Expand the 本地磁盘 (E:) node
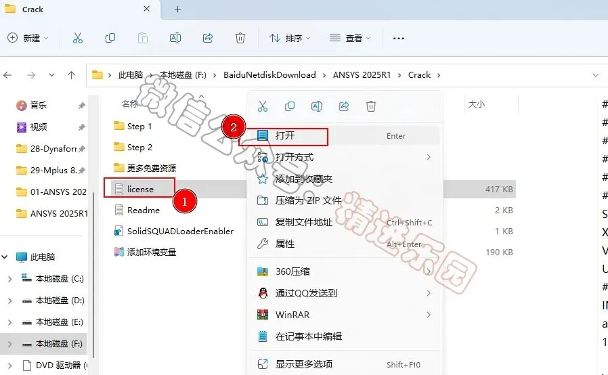 coord(10,322)
